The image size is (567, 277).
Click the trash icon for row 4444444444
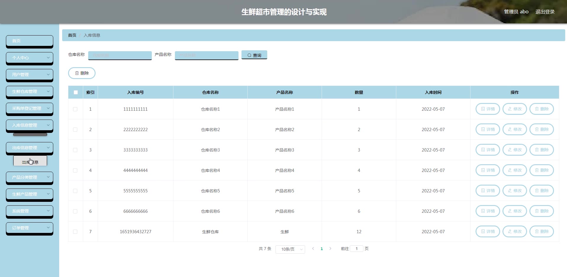[x=537, y=170]
